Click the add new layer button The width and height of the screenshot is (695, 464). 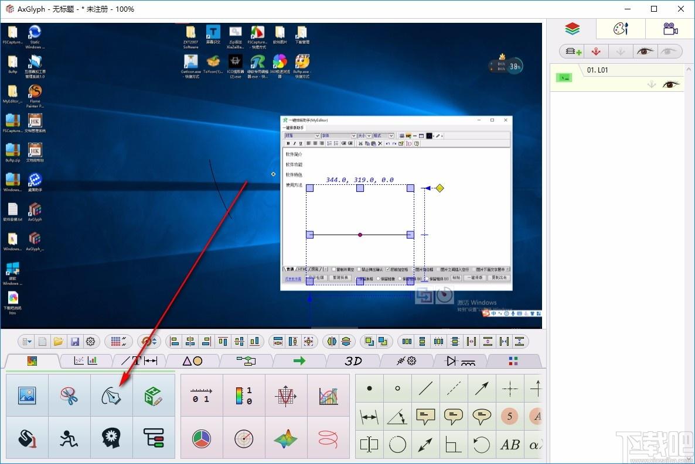coord(573,51)
